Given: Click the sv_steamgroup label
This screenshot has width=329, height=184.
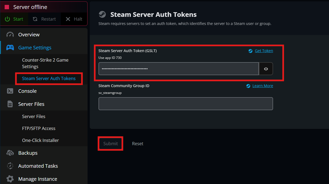Looking at the screenshot, I should [x=110, y=93].
